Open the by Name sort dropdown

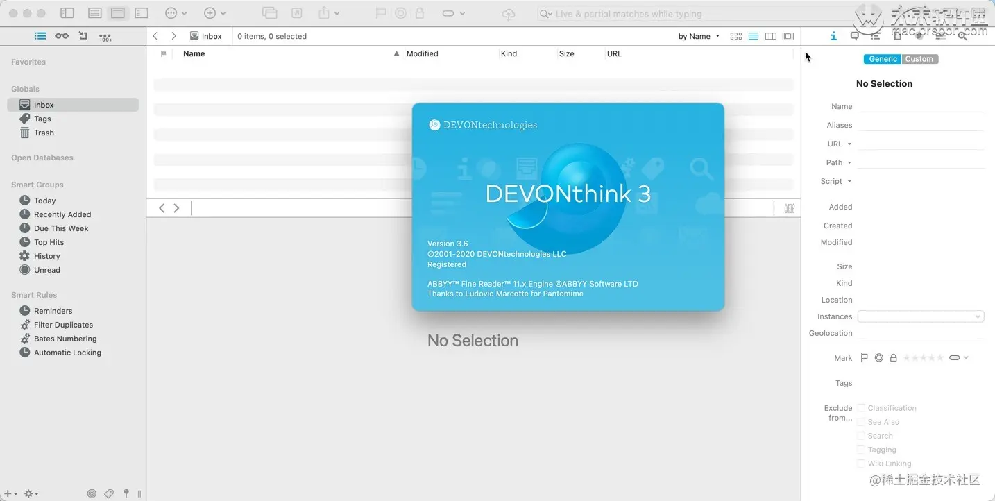(699, 36)
